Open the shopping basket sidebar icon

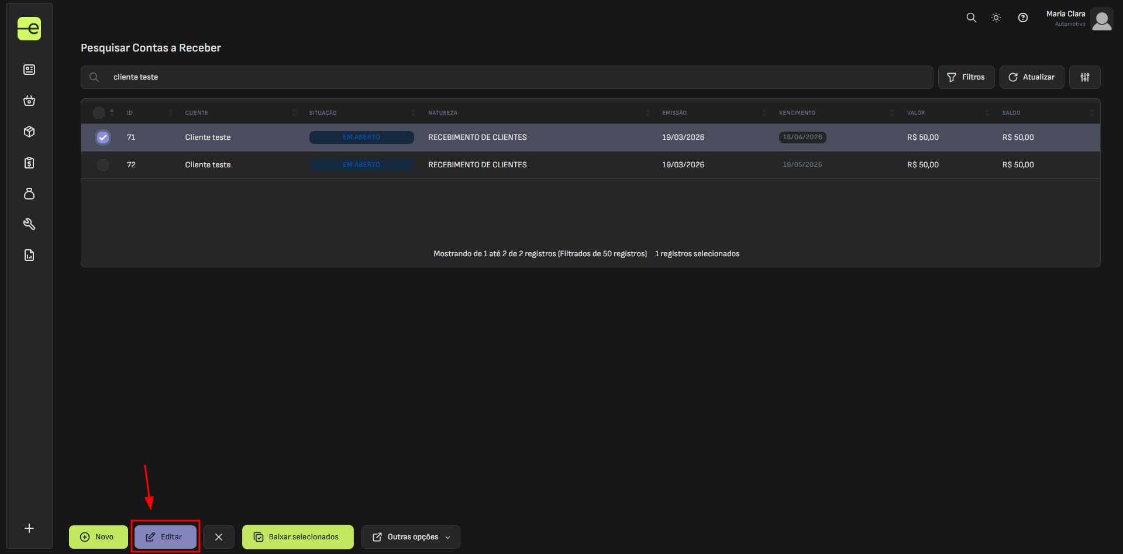point(29,101)
